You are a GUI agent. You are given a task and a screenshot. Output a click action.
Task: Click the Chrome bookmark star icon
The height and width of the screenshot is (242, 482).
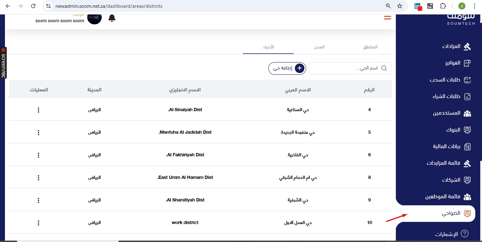point(399,6)
